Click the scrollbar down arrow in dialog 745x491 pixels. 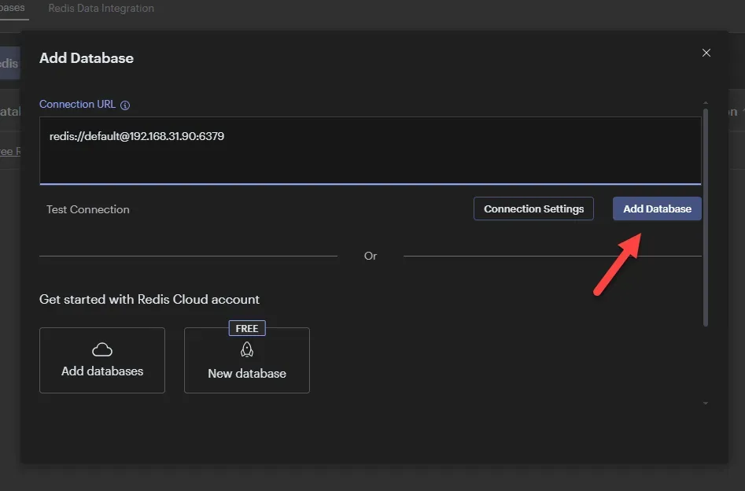coord(706,403)
